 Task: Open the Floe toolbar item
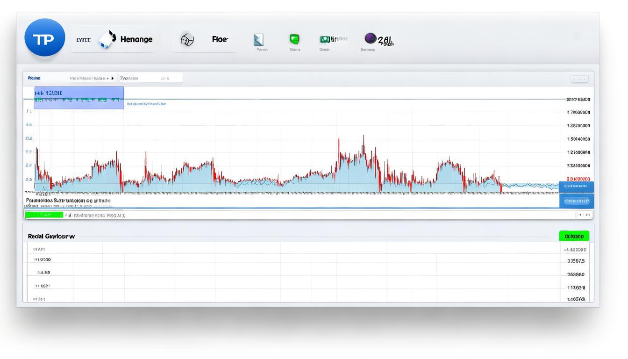coord(220,39)
